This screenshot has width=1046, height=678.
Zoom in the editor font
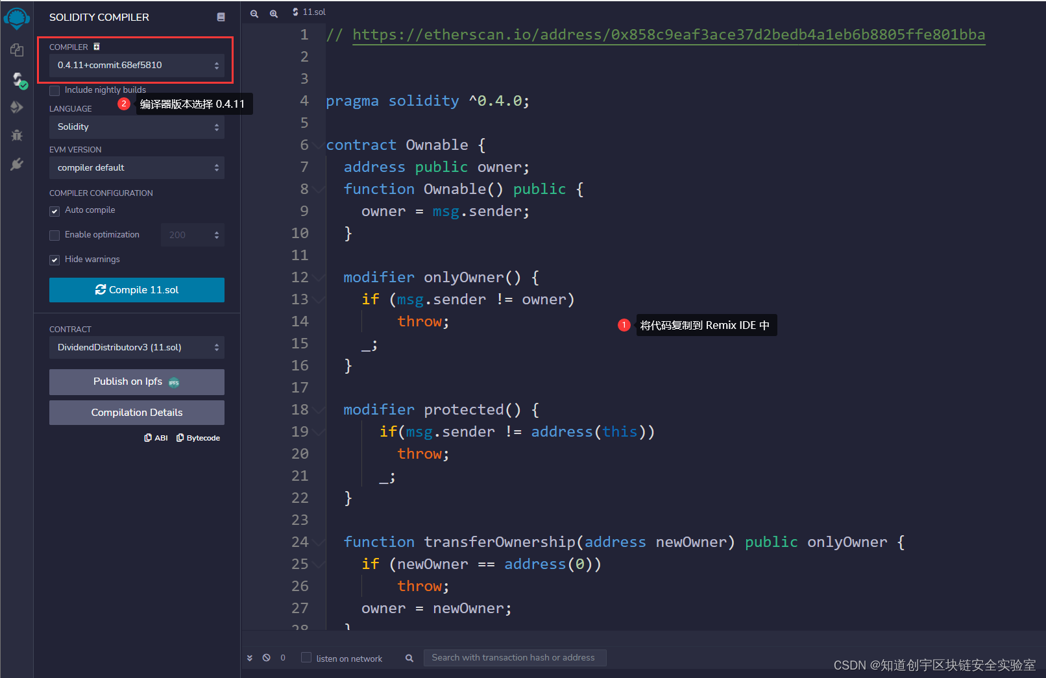(274, 13)
